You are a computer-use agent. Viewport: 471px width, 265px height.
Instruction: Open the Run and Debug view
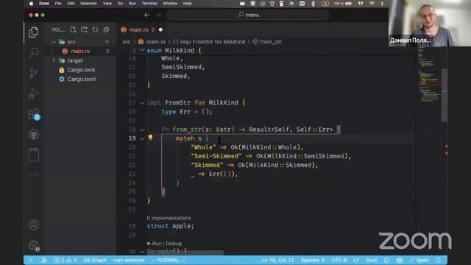(34, 93)
